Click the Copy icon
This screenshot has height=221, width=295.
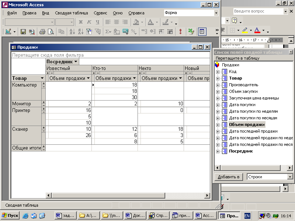tap(61, 32)
